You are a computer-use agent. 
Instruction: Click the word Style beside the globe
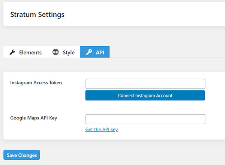pyautogui.click(x=69, y=53)
